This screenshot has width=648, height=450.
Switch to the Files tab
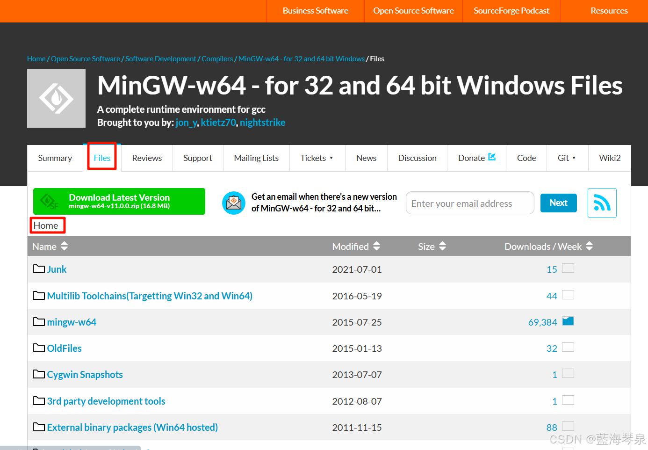102,158
